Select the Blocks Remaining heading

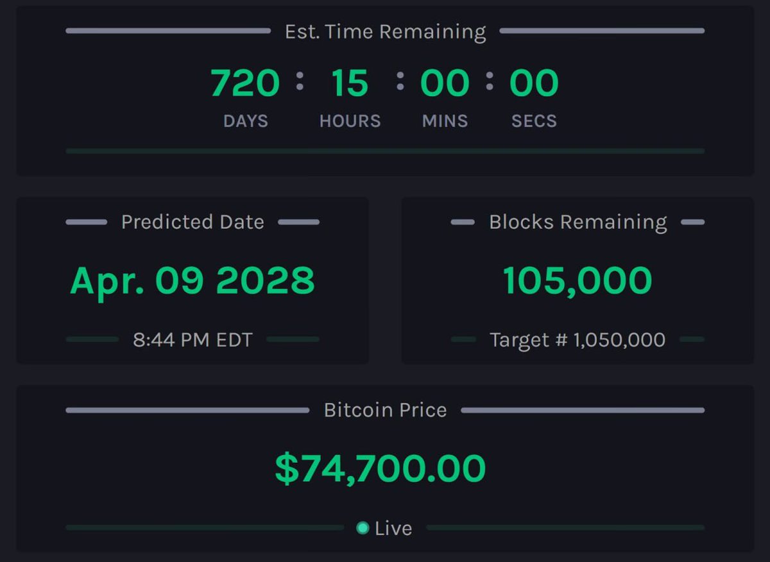coord(577,222)
